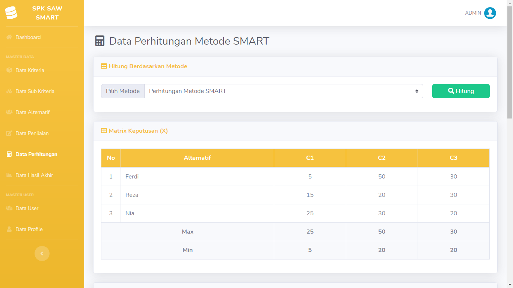Click the Hitung Berdasarkan Metode title
Viewport: 513px width, 288px height.
148,66
